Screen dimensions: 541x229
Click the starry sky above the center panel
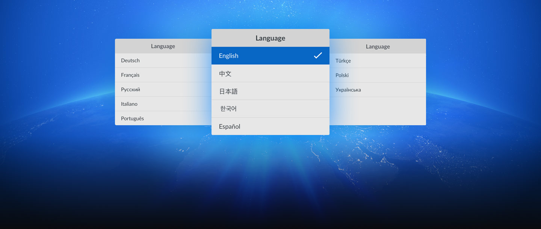pyautogui.click(x=270, y=13)
